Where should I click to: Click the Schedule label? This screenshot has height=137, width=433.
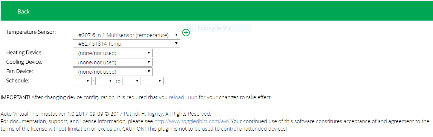tap(18, 80)
